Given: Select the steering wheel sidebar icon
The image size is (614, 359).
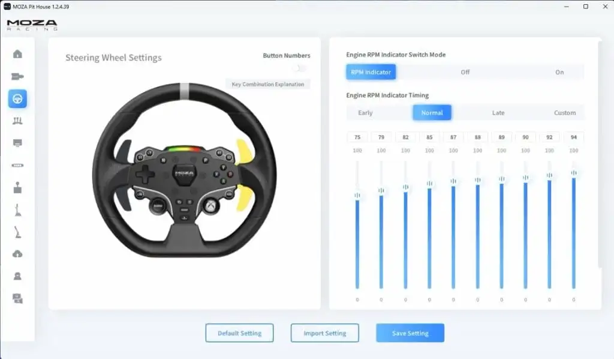Looking at the screenshot, I should 17,98.
